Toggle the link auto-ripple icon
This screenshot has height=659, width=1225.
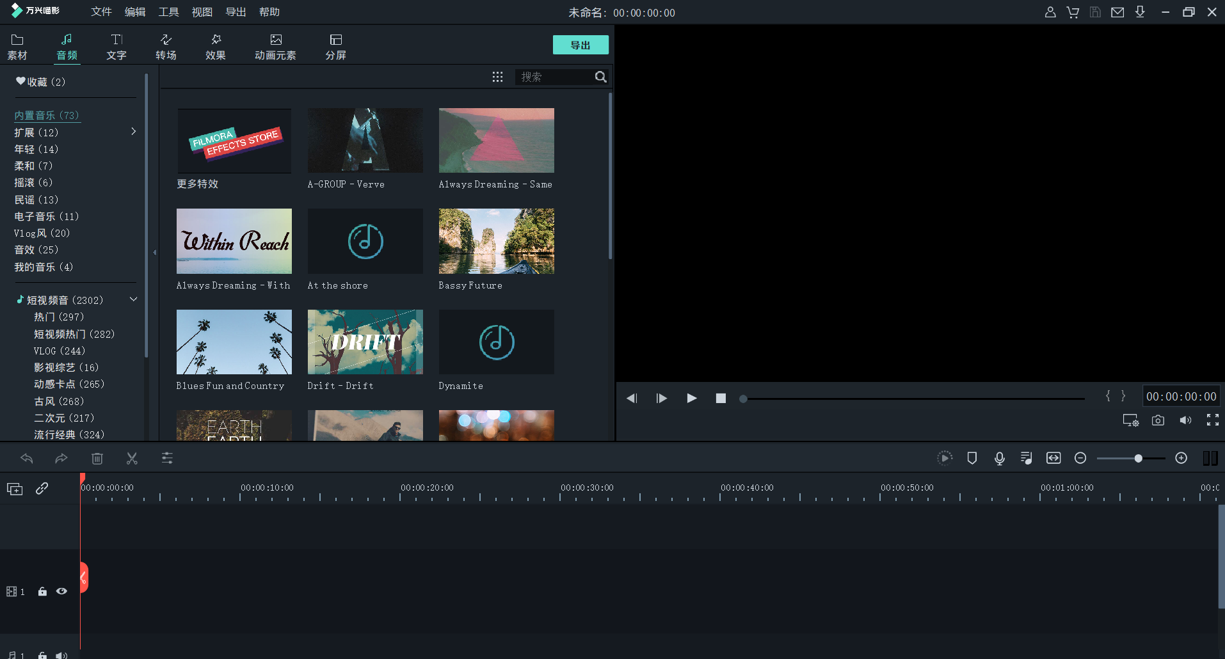point(42,489)
